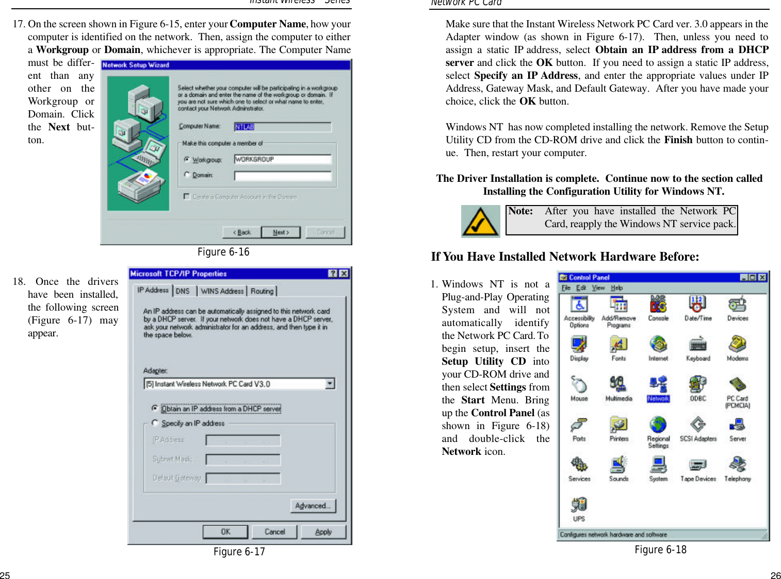The height and width of the screenshot is (579, 781).
Task: Open the Fonts icon
Action: click(619, 349)
